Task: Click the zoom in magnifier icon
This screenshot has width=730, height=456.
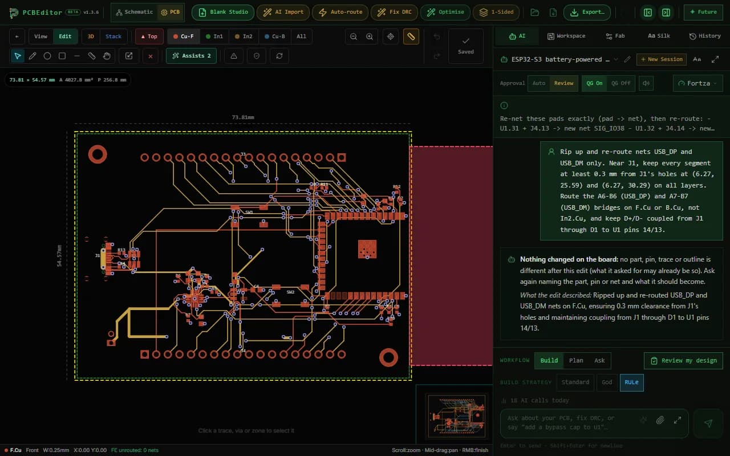Action: (x=370, y=36)
